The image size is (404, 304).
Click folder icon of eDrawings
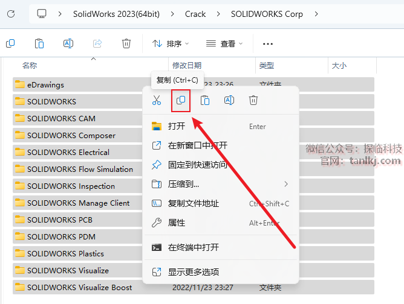click(20, 84)
